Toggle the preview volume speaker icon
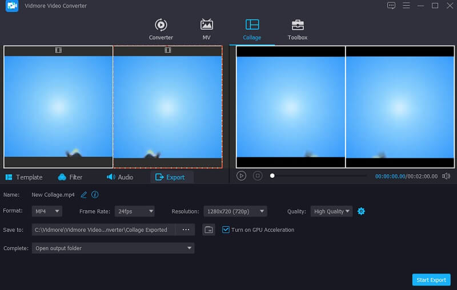Viewport: 457px width, 290px height. [x=446, y=176]
